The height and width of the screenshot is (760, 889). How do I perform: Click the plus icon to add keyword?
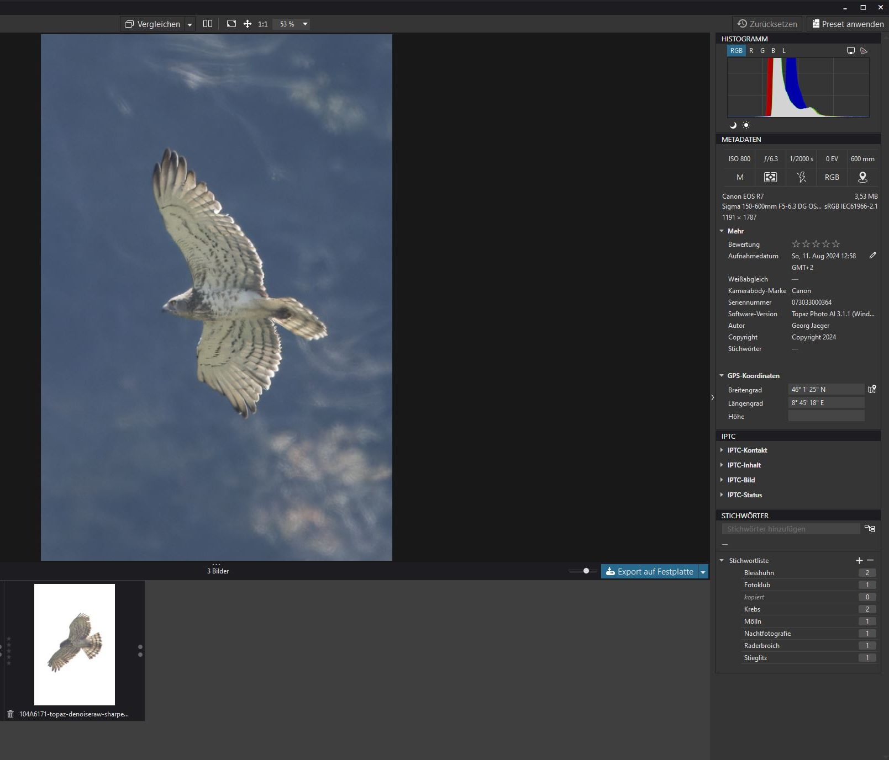click(x=859, y=560)
